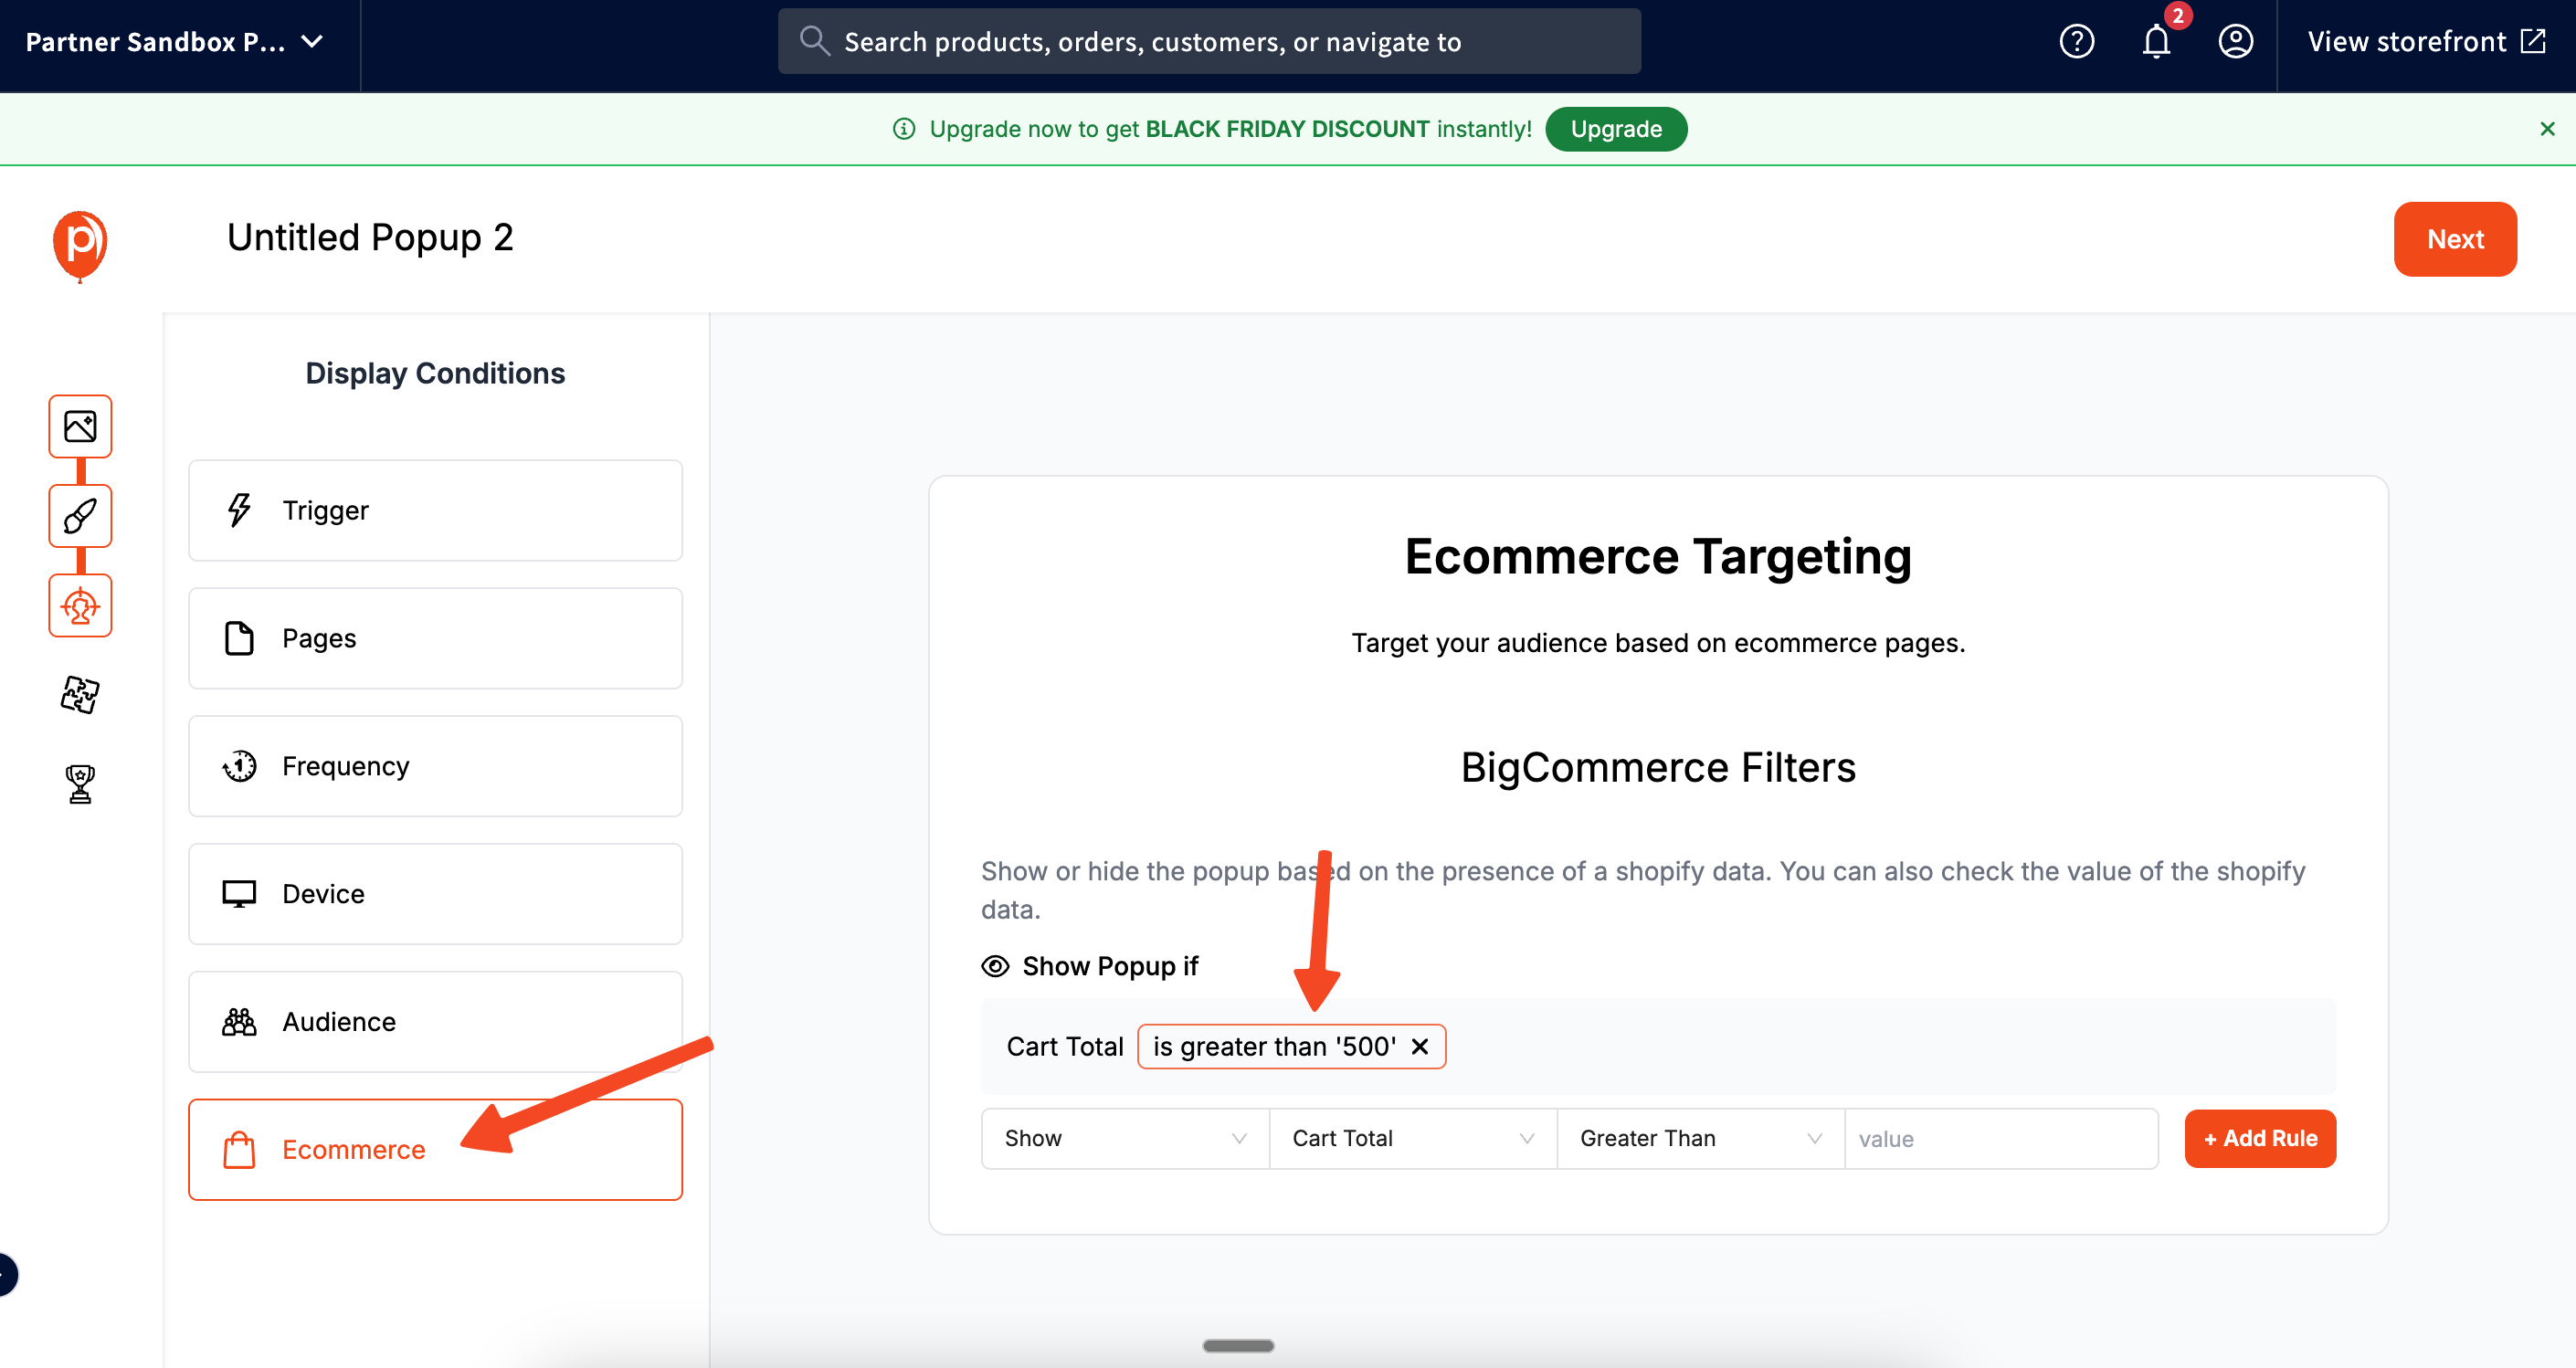Open the notifications bell with 2 alerts

(2157, 41)
